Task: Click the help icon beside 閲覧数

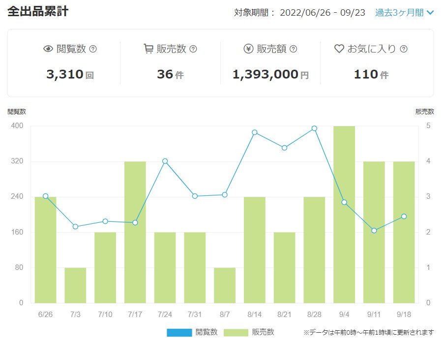Action: [x=93, y=49]
